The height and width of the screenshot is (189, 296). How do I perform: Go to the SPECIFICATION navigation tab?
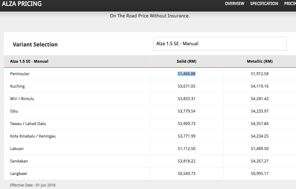264,4
